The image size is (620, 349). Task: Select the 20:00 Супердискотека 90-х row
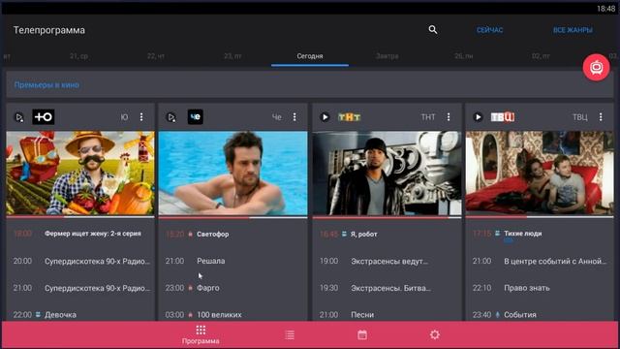80,261
